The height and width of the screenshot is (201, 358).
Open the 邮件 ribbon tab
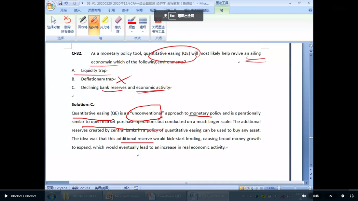click(125, 10)
